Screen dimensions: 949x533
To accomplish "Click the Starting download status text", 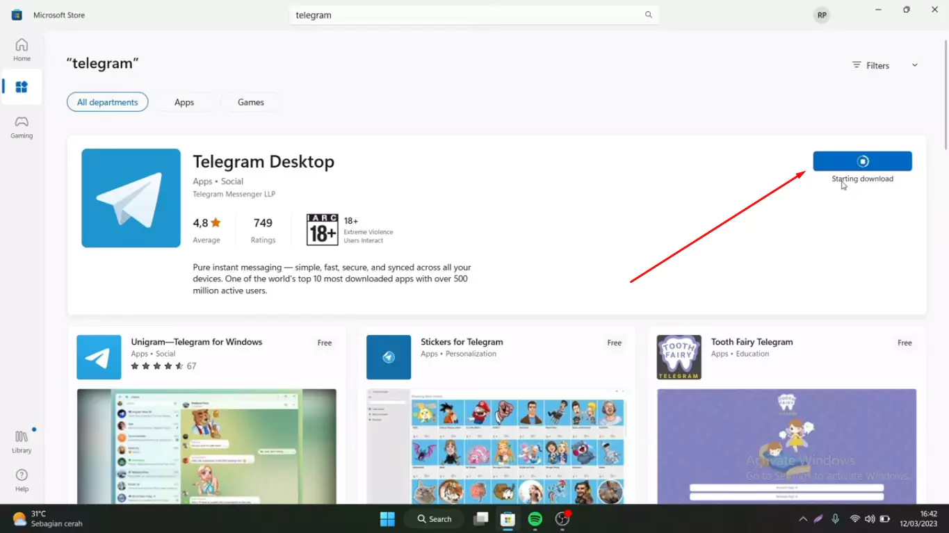I will pyautogui.click(x=862, y=179).
